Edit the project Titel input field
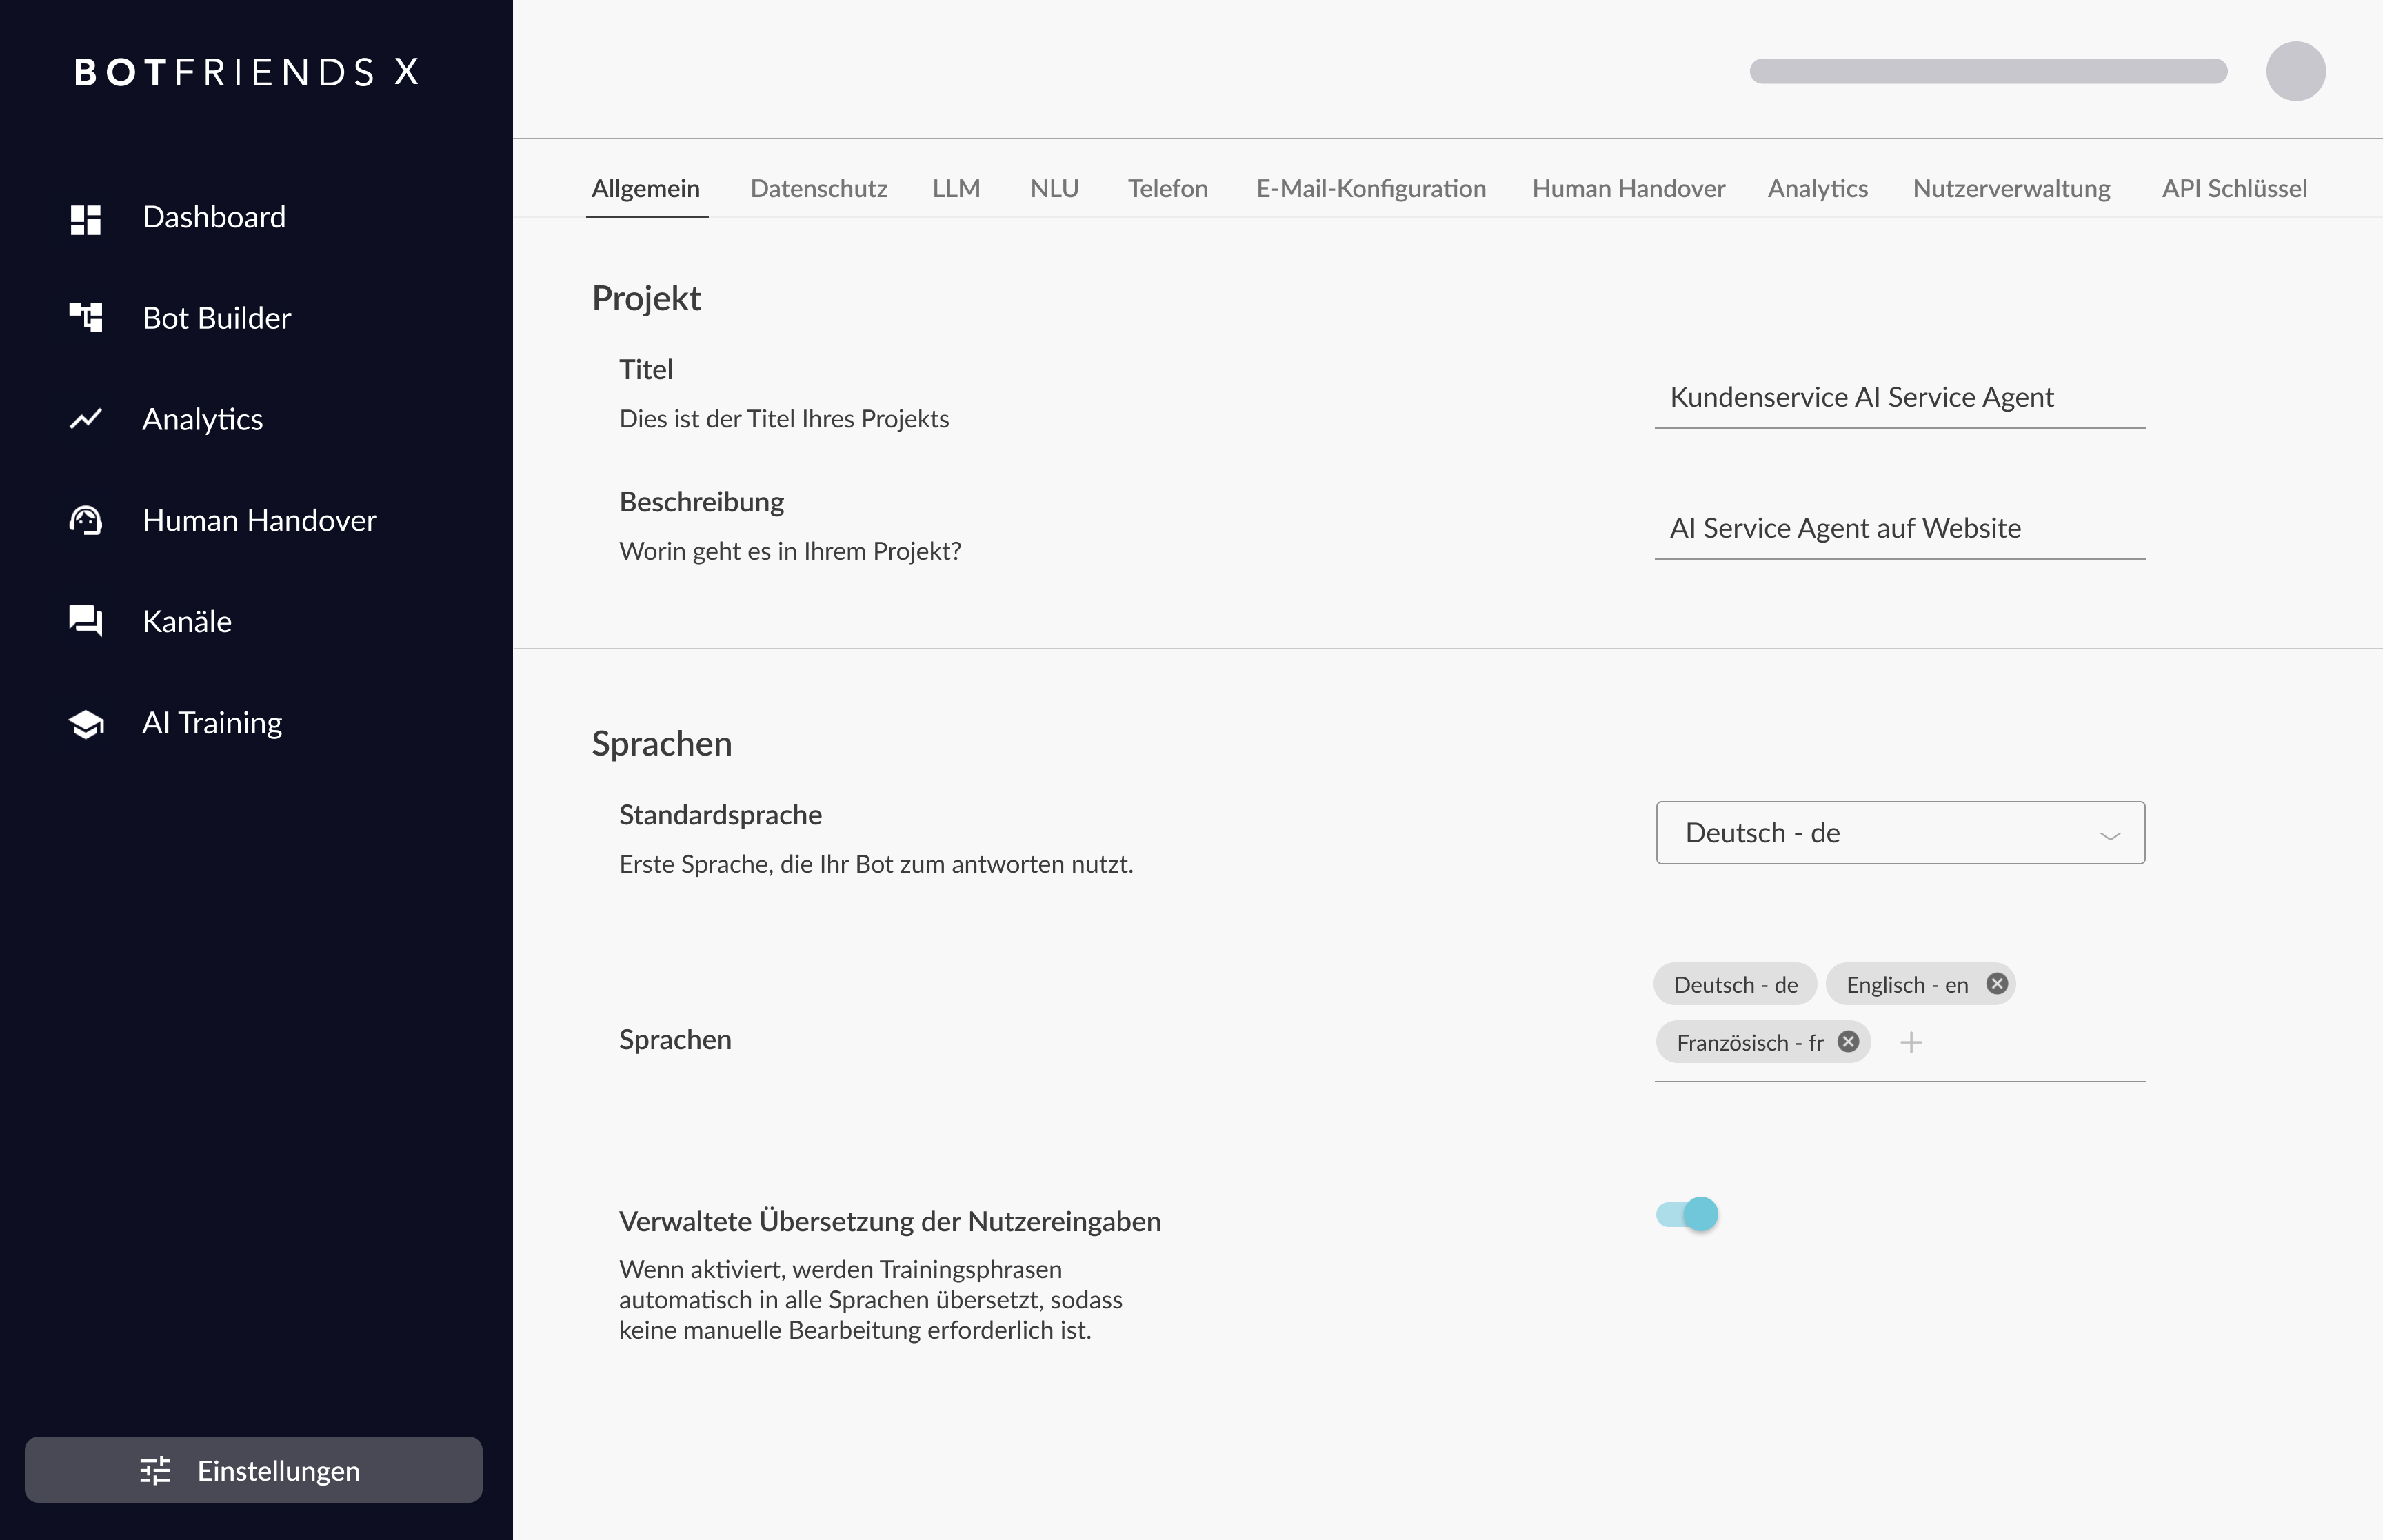 (x=1899, y=398)
